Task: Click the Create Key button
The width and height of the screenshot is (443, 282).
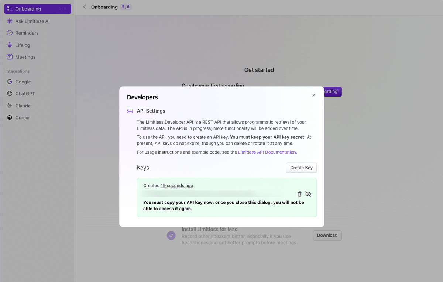Action: tap(301, 168)
